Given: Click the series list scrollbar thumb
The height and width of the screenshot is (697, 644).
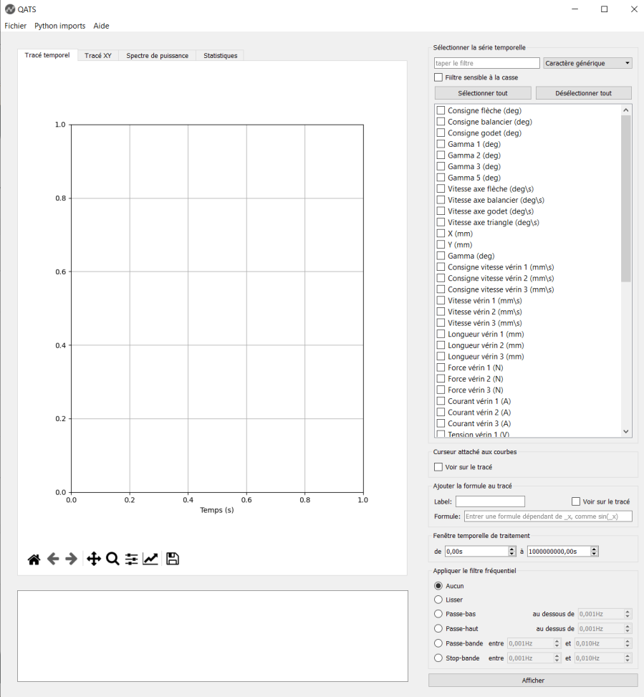Looking at the screenshot, I should pos(626,198).
